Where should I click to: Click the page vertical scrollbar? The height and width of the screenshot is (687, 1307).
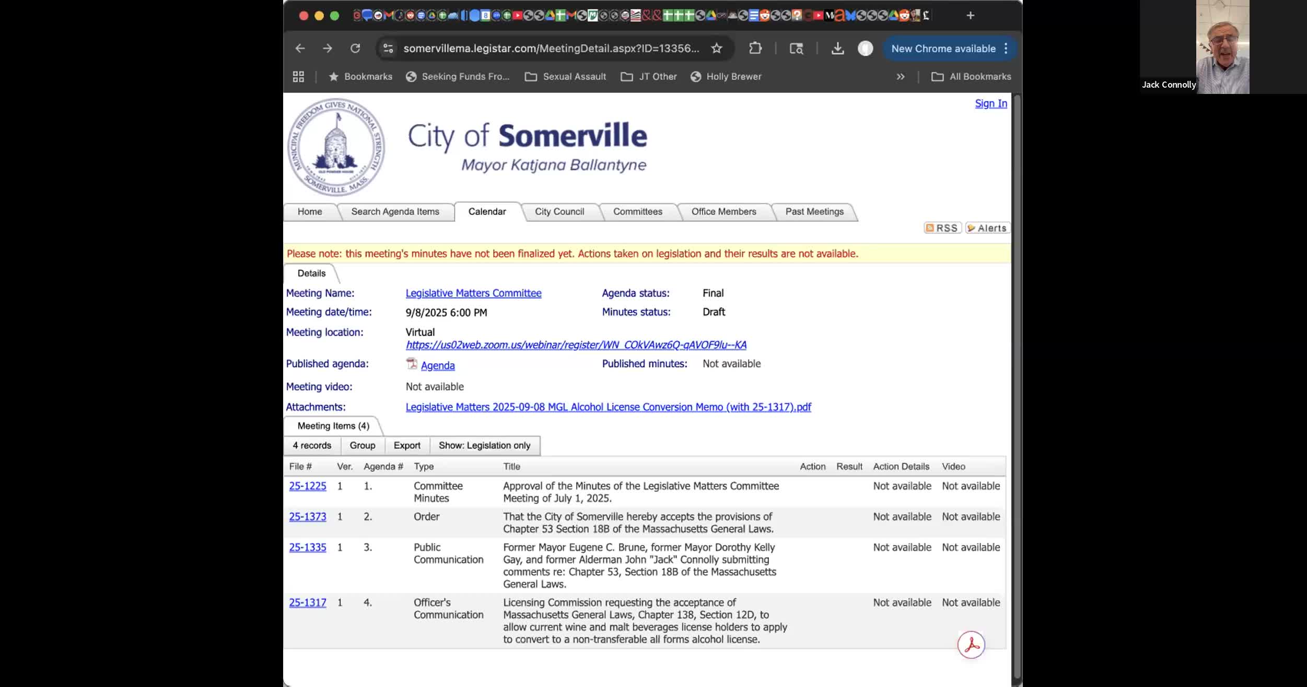coord(1017,386)
